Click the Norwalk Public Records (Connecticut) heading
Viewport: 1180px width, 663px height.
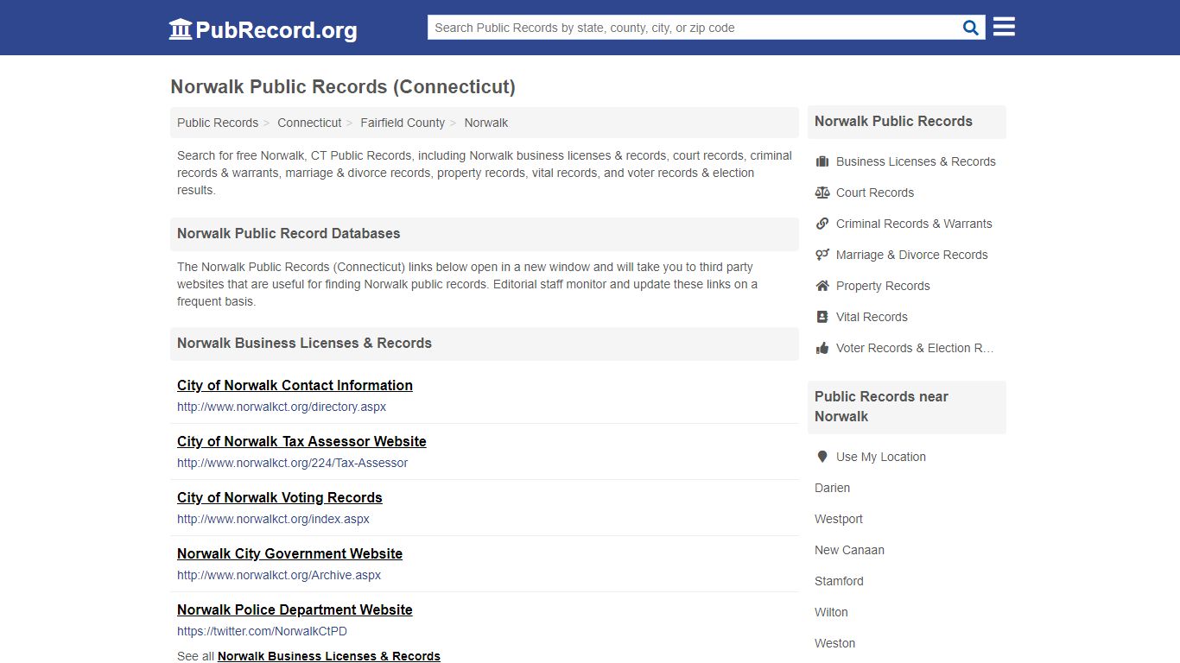coord(343,87)
